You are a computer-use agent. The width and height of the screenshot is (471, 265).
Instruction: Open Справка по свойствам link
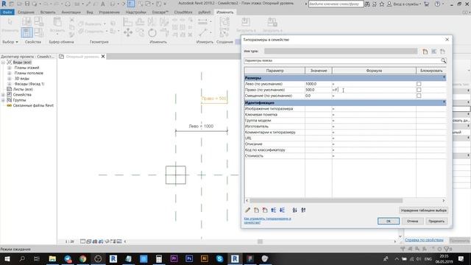coord(424,240)
